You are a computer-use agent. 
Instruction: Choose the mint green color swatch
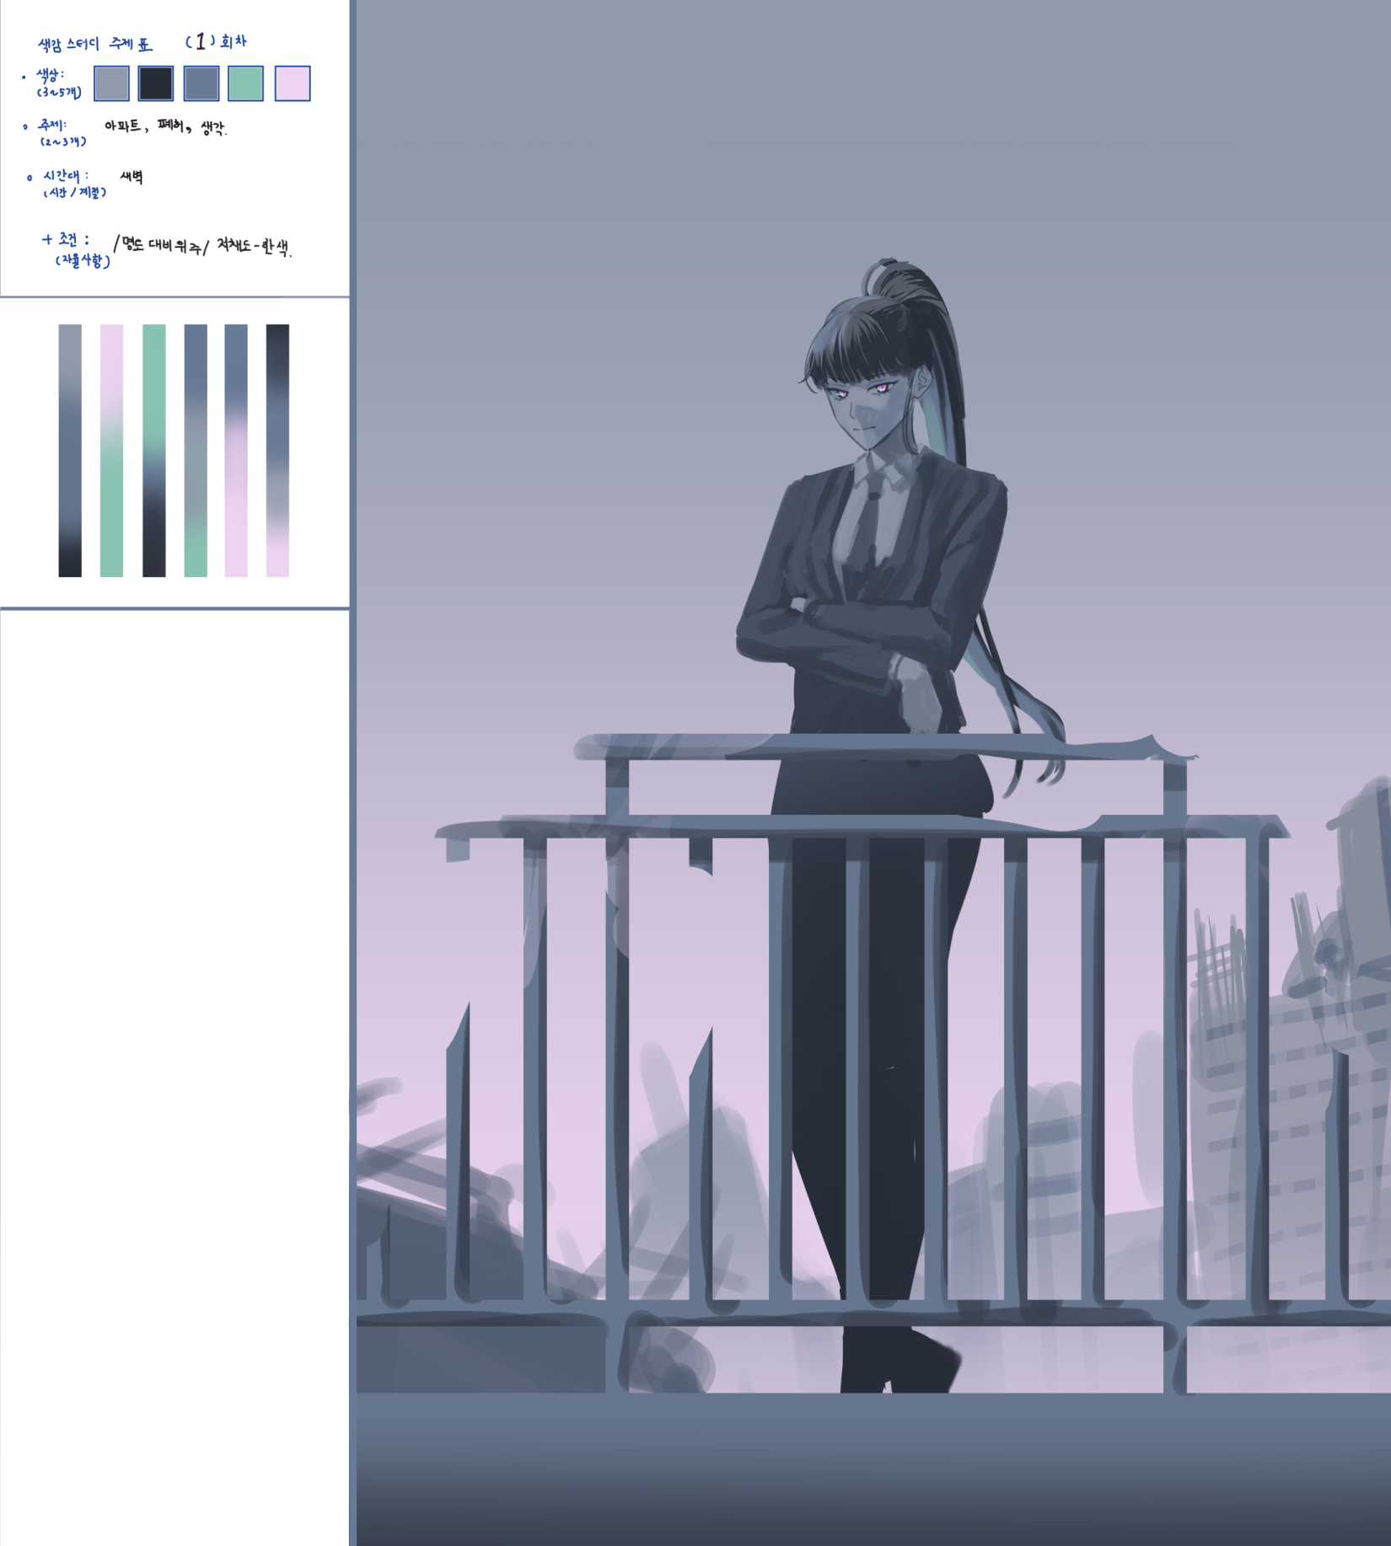point(246,83)
